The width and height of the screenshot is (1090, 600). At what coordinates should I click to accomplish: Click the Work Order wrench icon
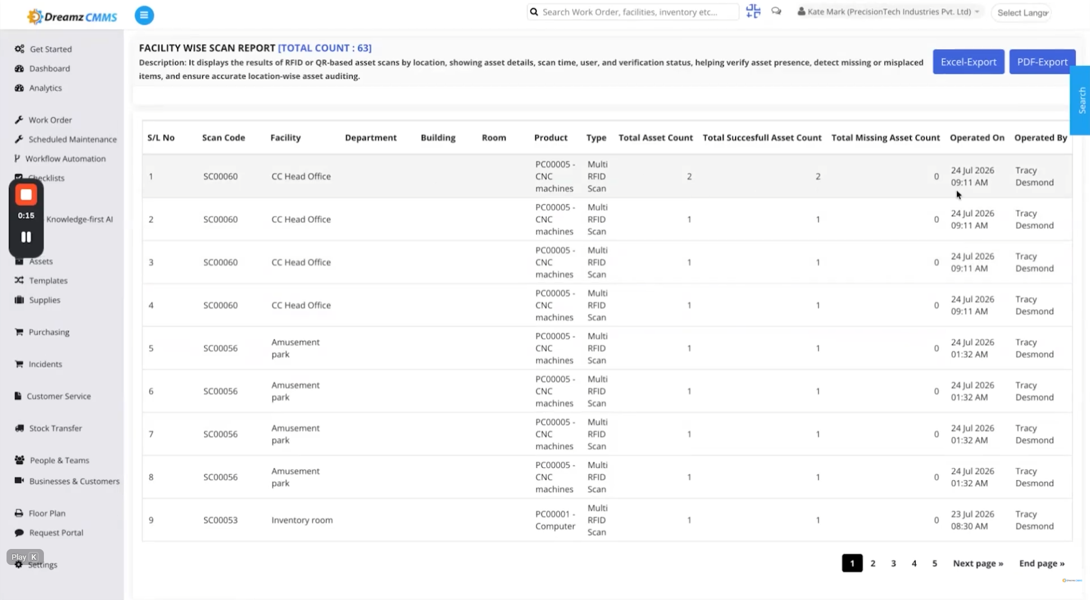pos(19,120)
